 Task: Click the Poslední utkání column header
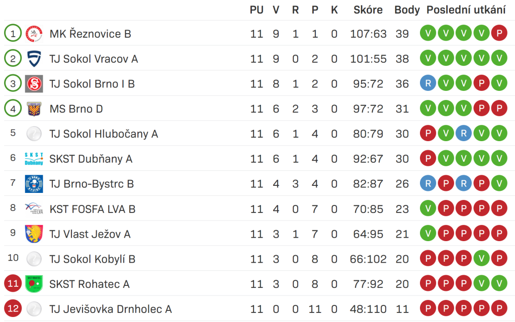pos(466,10)
